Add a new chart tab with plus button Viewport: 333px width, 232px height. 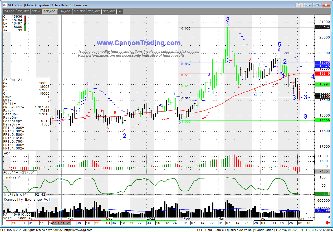pos(120,11)
